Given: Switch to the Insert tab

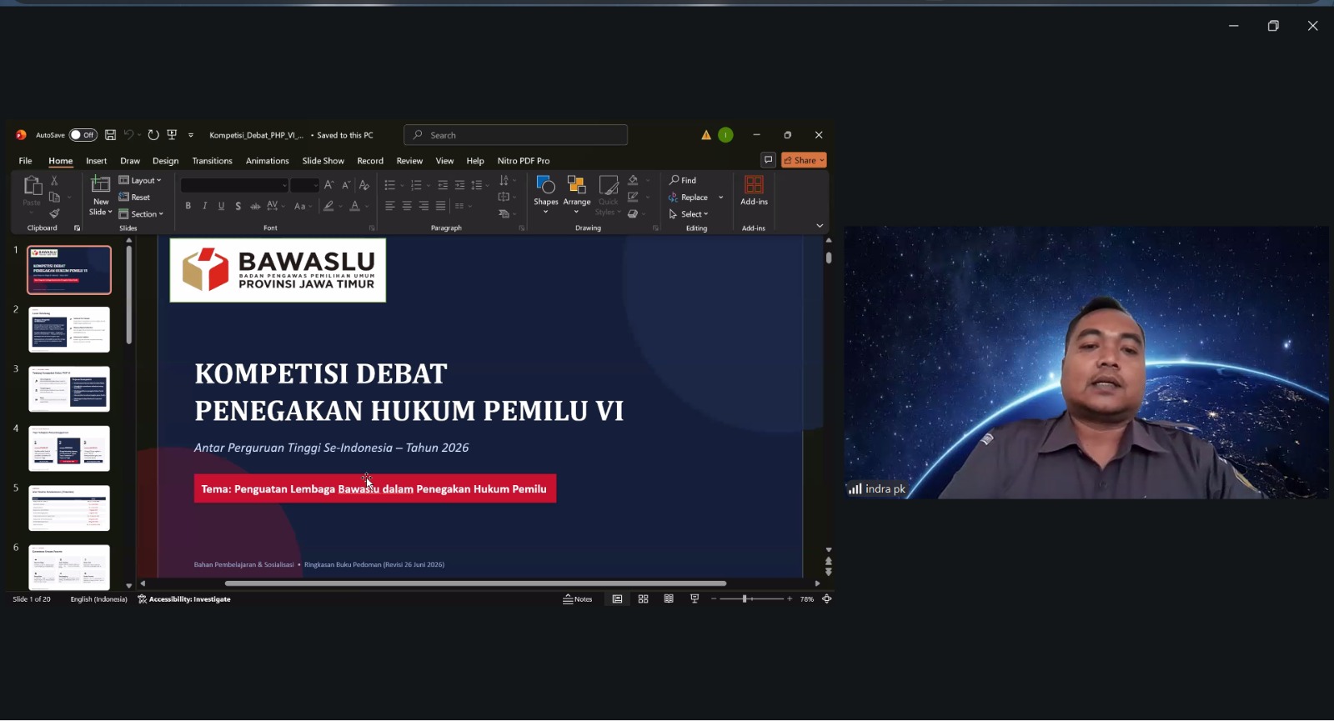Looking at the screenshot, I should click(x=97, y=161).
